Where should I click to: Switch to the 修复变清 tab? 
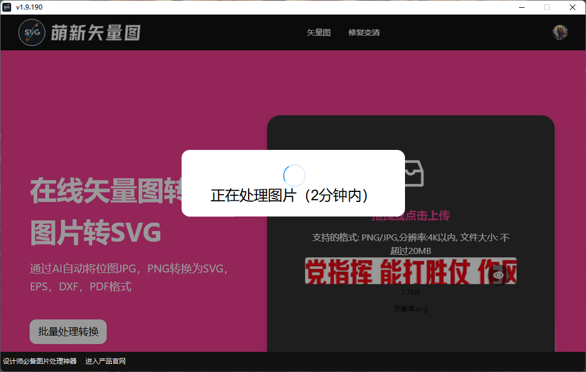tap(364, 32)
